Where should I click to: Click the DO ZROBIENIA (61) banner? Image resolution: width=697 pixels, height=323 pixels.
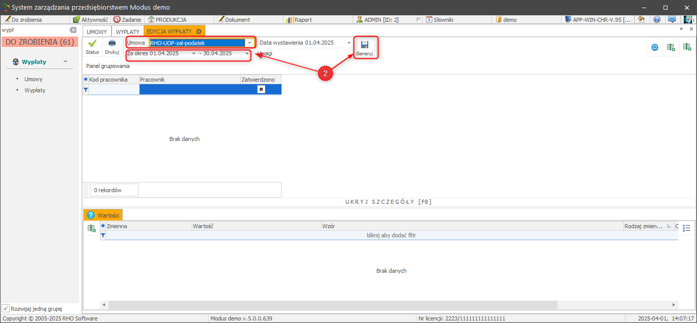click(40, 42)
